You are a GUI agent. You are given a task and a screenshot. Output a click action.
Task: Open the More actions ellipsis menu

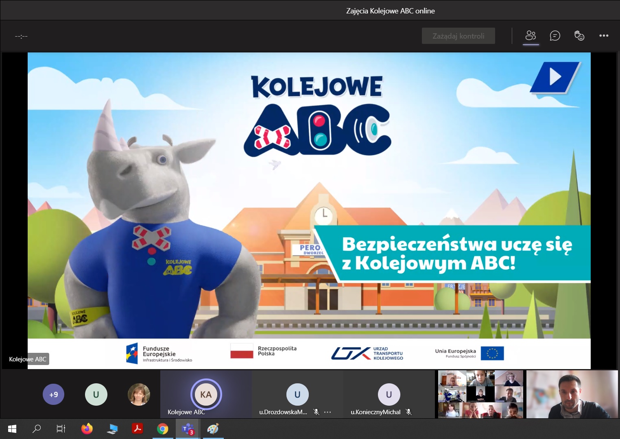pyautogui.click(x=604, y=36)
